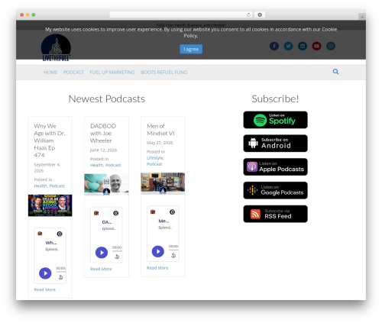
Task: Click progress bar in Why We Age player
Action: point(61,272)
